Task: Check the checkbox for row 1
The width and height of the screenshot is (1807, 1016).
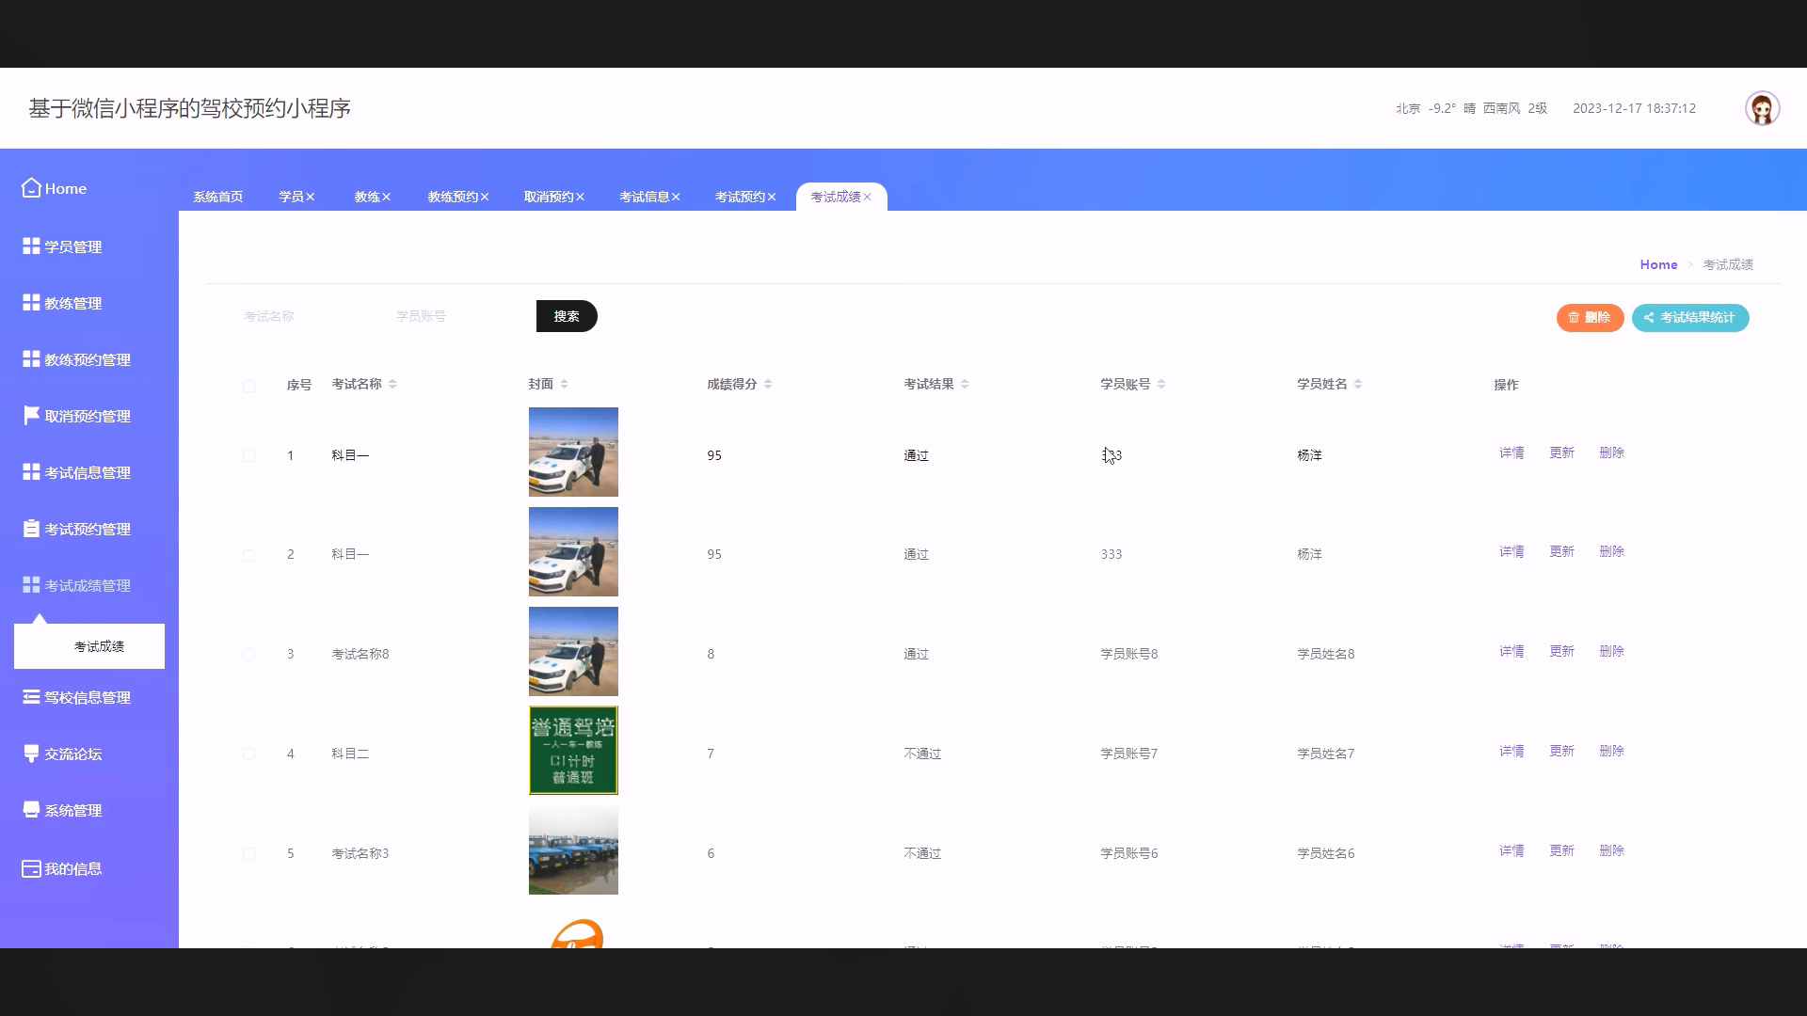Action: pos(248,456)
